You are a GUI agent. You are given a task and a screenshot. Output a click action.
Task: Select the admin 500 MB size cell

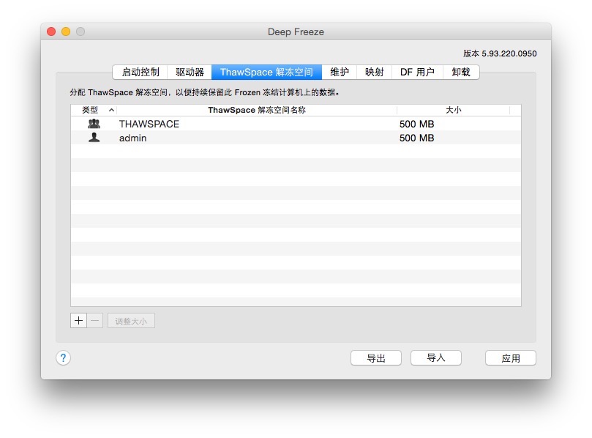tap(416, 138)
